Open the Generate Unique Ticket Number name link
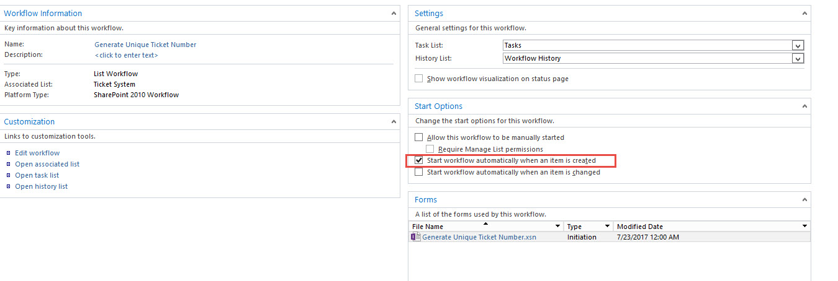This screenshot has width=838, height=281. pyautogui.click(x=145, y=45)
